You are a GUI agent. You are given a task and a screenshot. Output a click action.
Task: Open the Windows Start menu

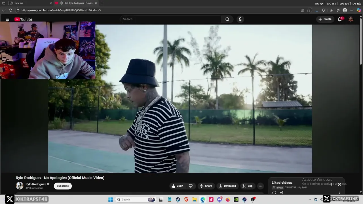coord(111,199)
